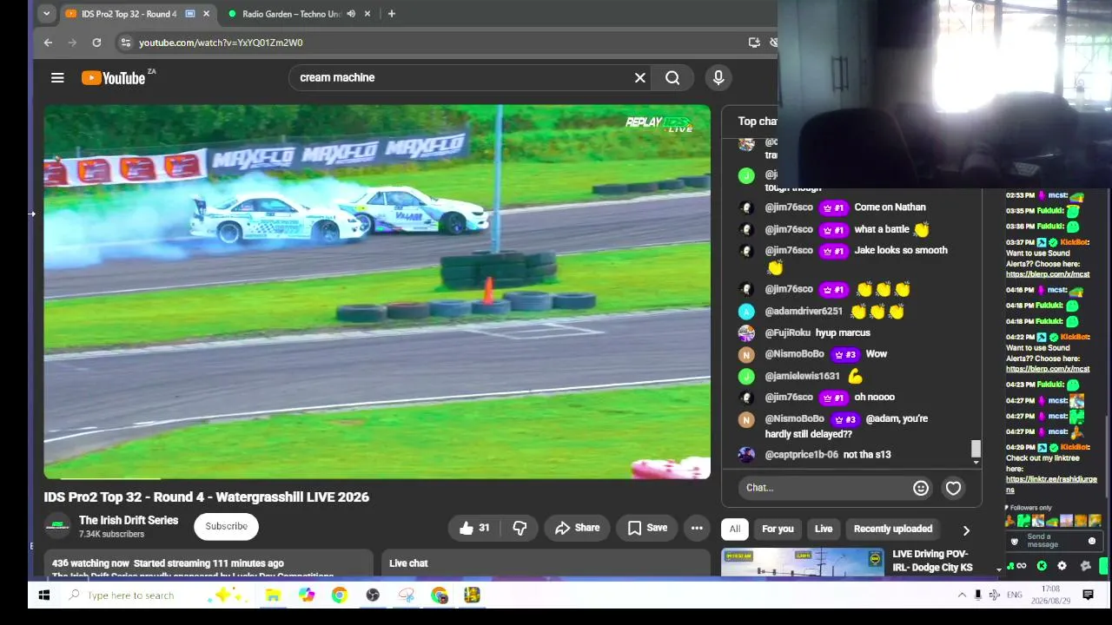Select the Live filter chip
This screenshot has height=625, width=1112.
[824, 529]
